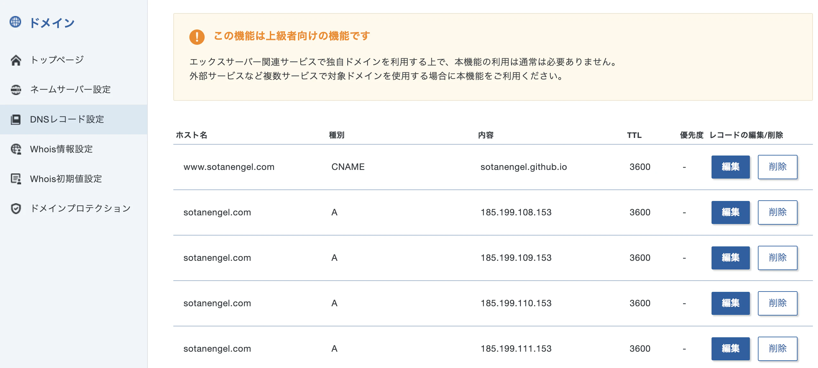Click the globe icon beside ドメイン heading

click(15, 22)
